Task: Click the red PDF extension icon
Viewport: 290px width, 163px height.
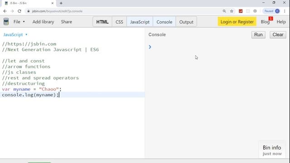Action: [241, 11]
